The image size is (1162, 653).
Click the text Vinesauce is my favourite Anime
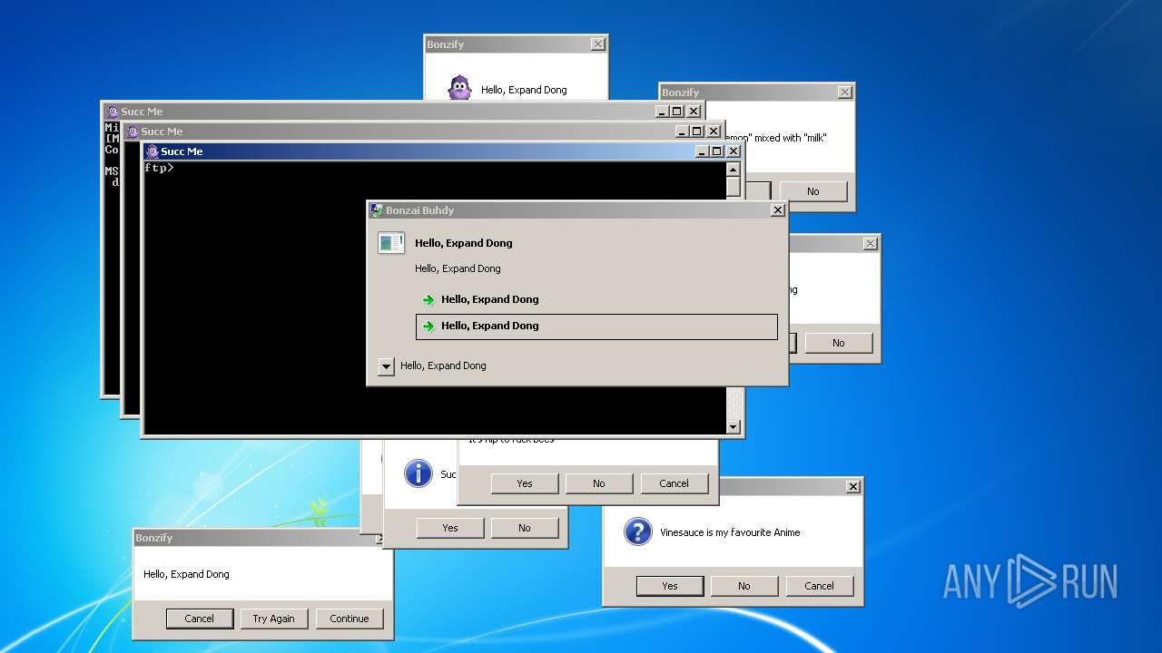[x=730, y=532]
